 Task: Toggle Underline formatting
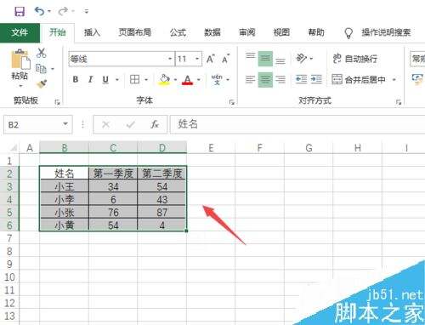tap(105, 80)
